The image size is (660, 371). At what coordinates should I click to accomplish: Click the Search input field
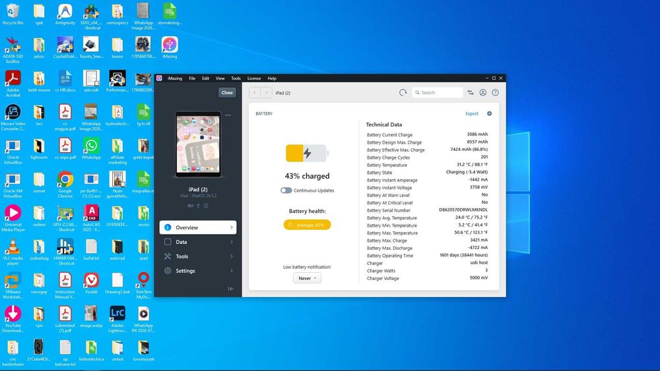(x=436, y=92)
